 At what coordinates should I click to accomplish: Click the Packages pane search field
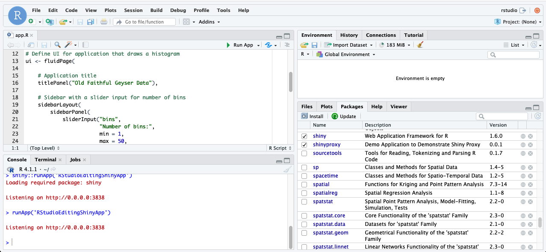tap(502, 116)
